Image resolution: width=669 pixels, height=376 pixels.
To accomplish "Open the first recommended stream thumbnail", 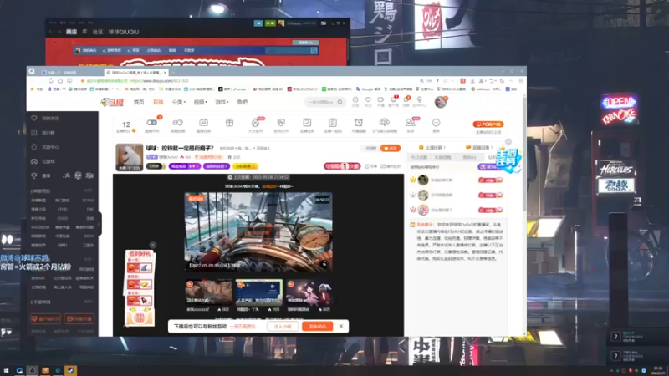I will 208,292.
